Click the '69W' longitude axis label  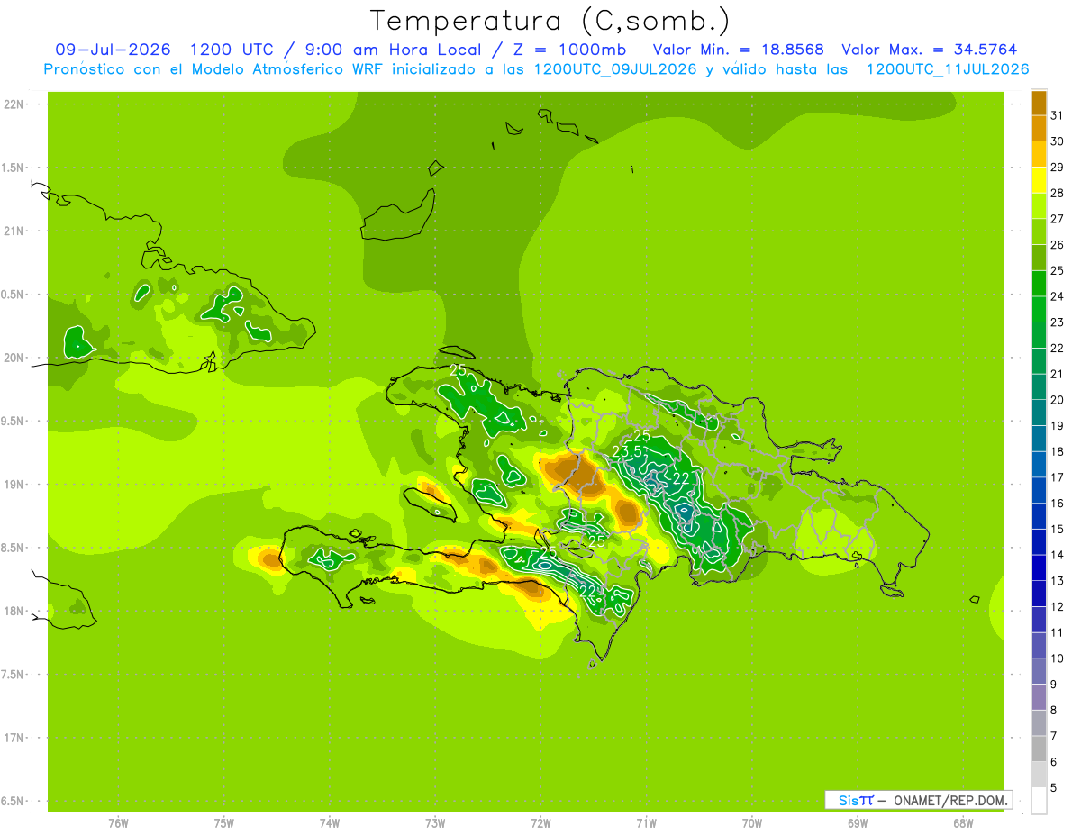857,822
